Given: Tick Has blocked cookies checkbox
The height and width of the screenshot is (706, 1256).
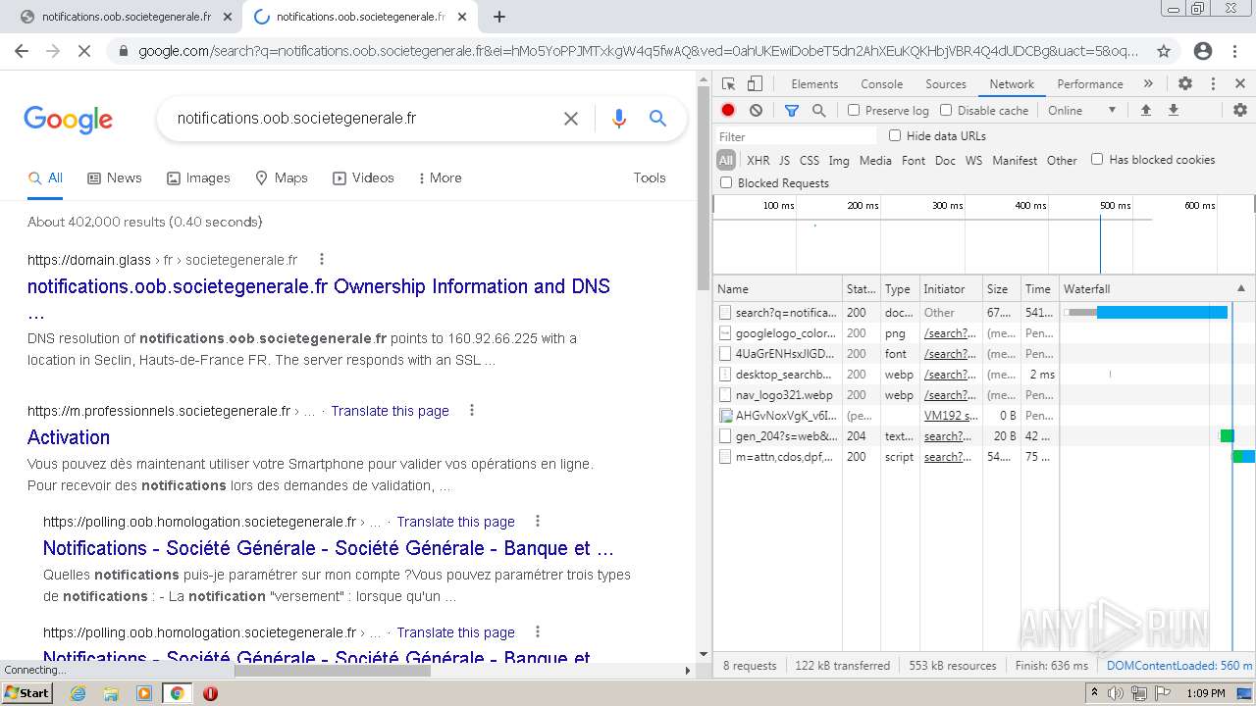Looking at the screenshot, I should [1097, 159].
